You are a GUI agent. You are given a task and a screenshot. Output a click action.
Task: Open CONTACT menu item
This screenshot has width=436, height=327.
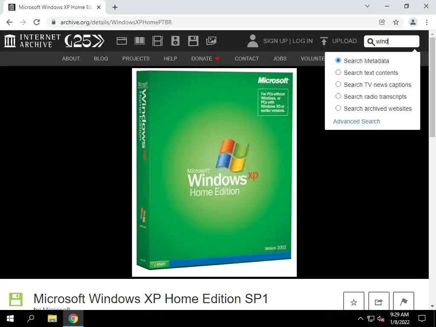[247, 59]
